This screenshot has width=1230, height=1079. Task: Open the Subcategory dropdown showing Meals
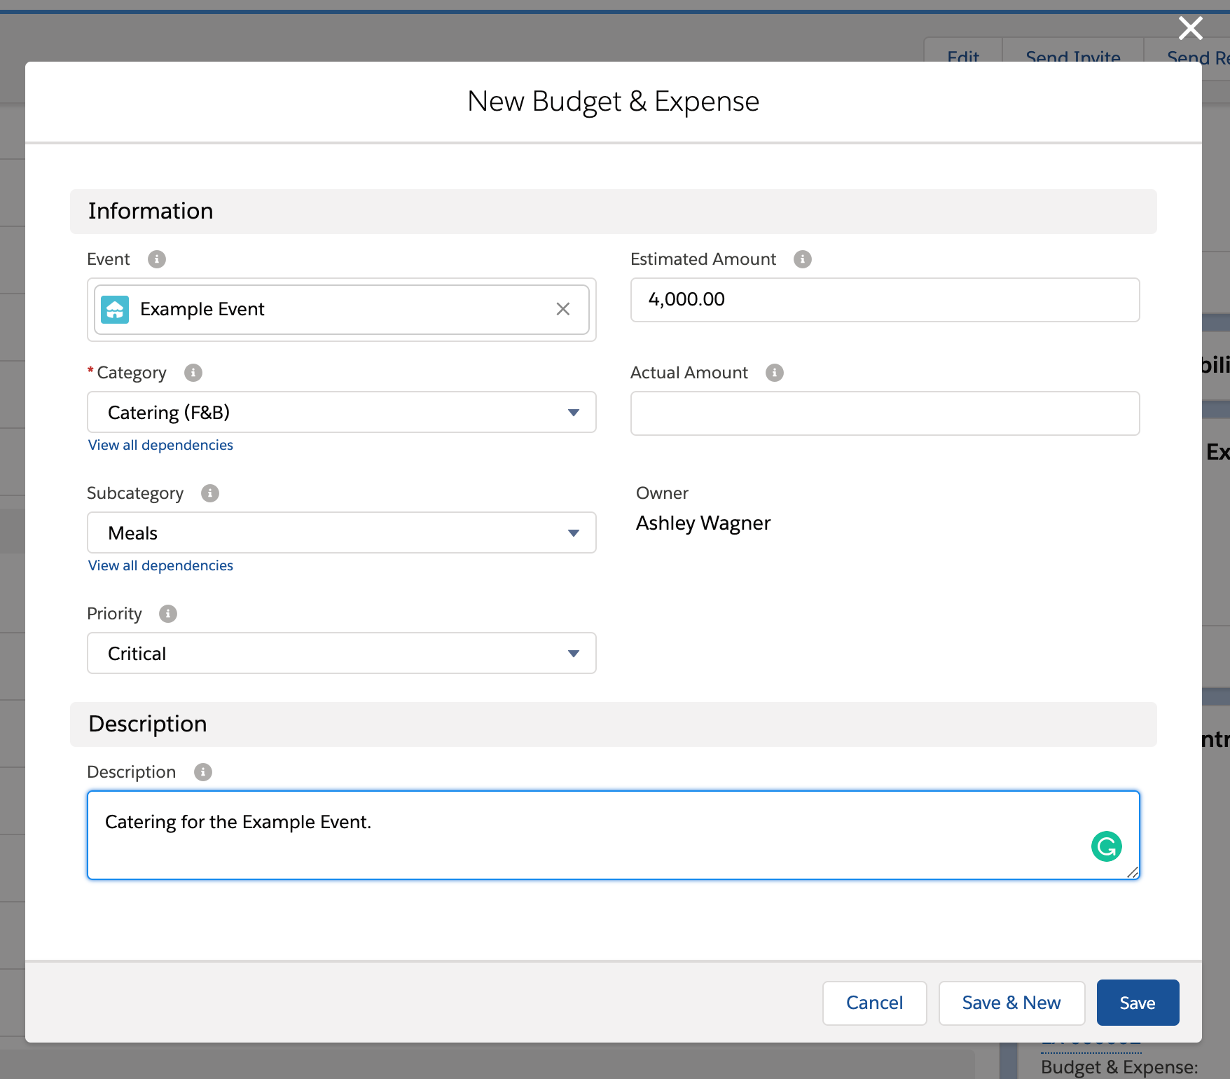point(342,532)
